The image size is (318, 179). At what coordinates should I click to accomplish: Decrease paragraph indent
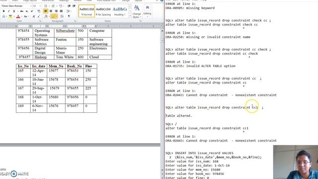69,6
